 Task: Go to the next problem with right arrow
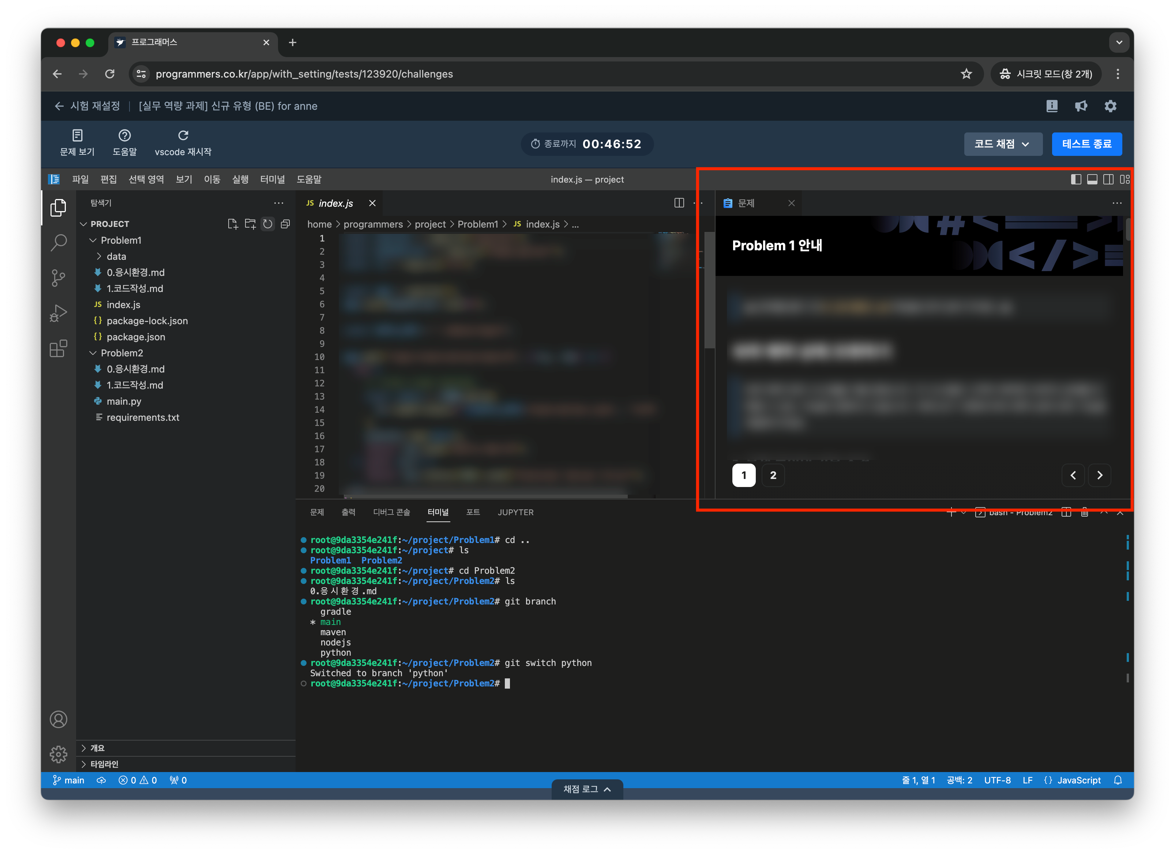point(1100,475)
